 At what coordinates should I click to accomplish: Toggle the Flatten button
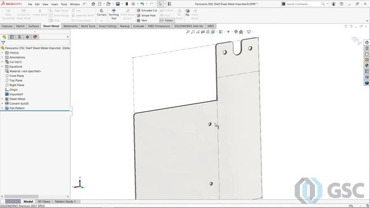point(167,21)
